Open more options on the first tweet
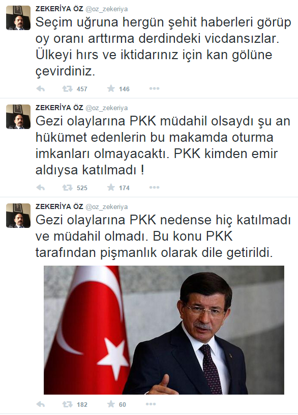This screenshot has height=415, width=298. pos(154,88)
